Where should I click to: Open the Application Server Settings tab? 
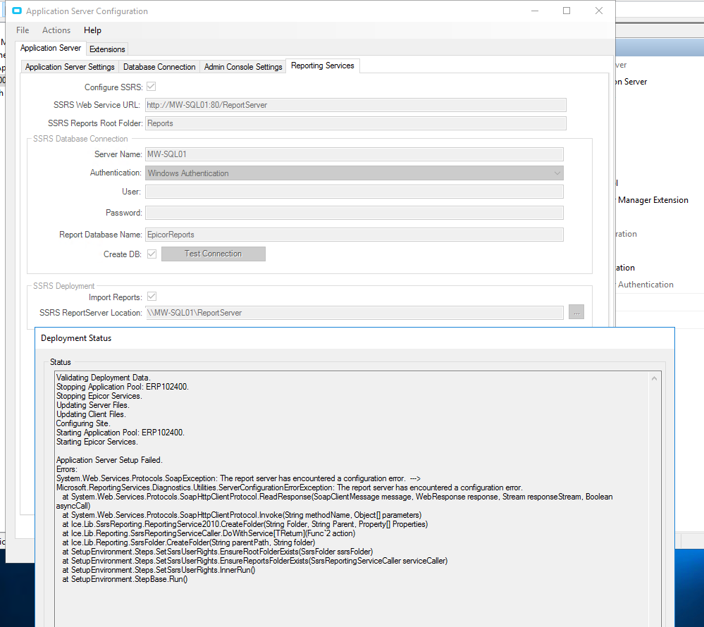click(x=70, y=67)
